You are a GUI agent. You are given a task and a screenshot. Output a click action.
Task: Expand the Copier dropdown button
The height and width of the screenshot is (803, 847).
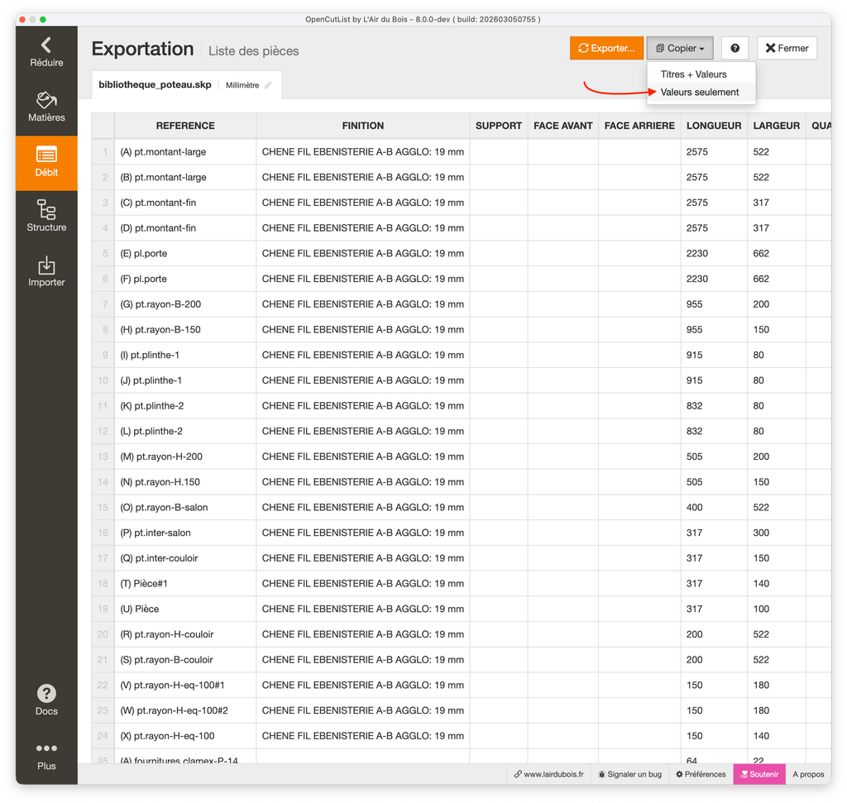[x=680, y=49]
